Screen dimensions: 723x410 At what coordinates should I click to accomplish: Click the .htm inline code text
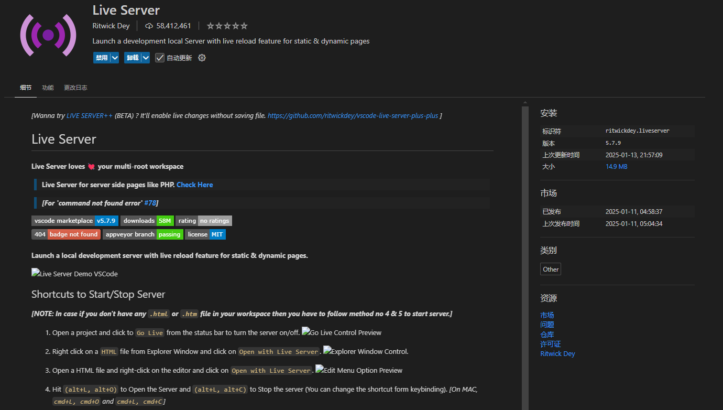[x=189, y=314]
